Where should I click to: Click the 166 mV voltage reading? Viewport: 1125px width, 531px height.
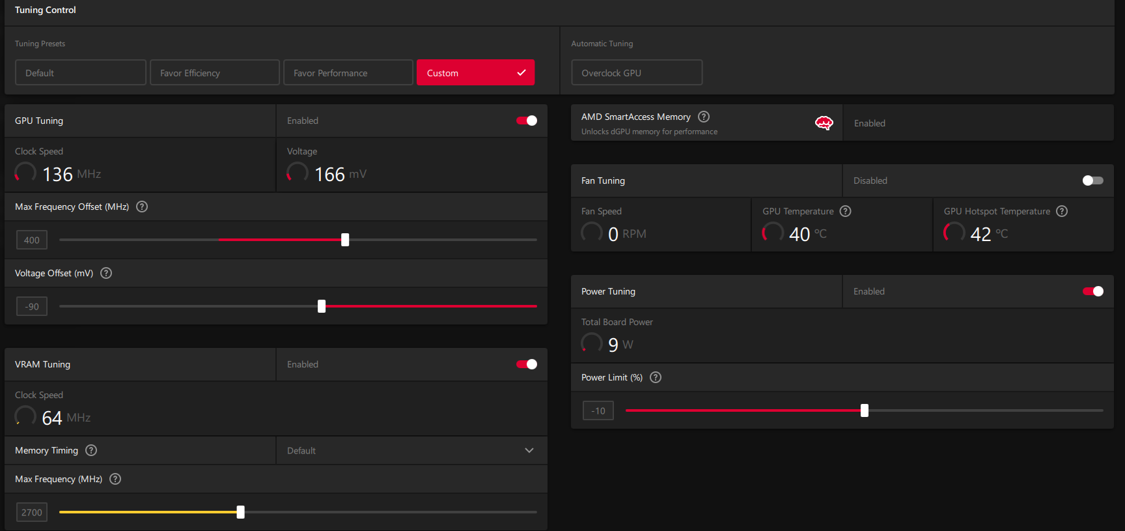click(x=340, y=174)
